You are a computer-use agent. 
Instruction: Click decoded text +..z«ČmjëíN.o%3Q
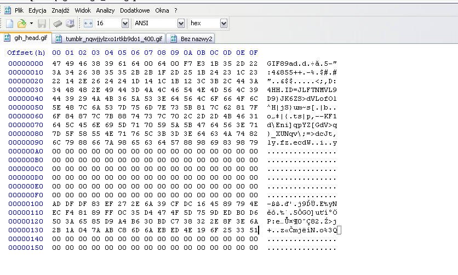tap(302, 230)
